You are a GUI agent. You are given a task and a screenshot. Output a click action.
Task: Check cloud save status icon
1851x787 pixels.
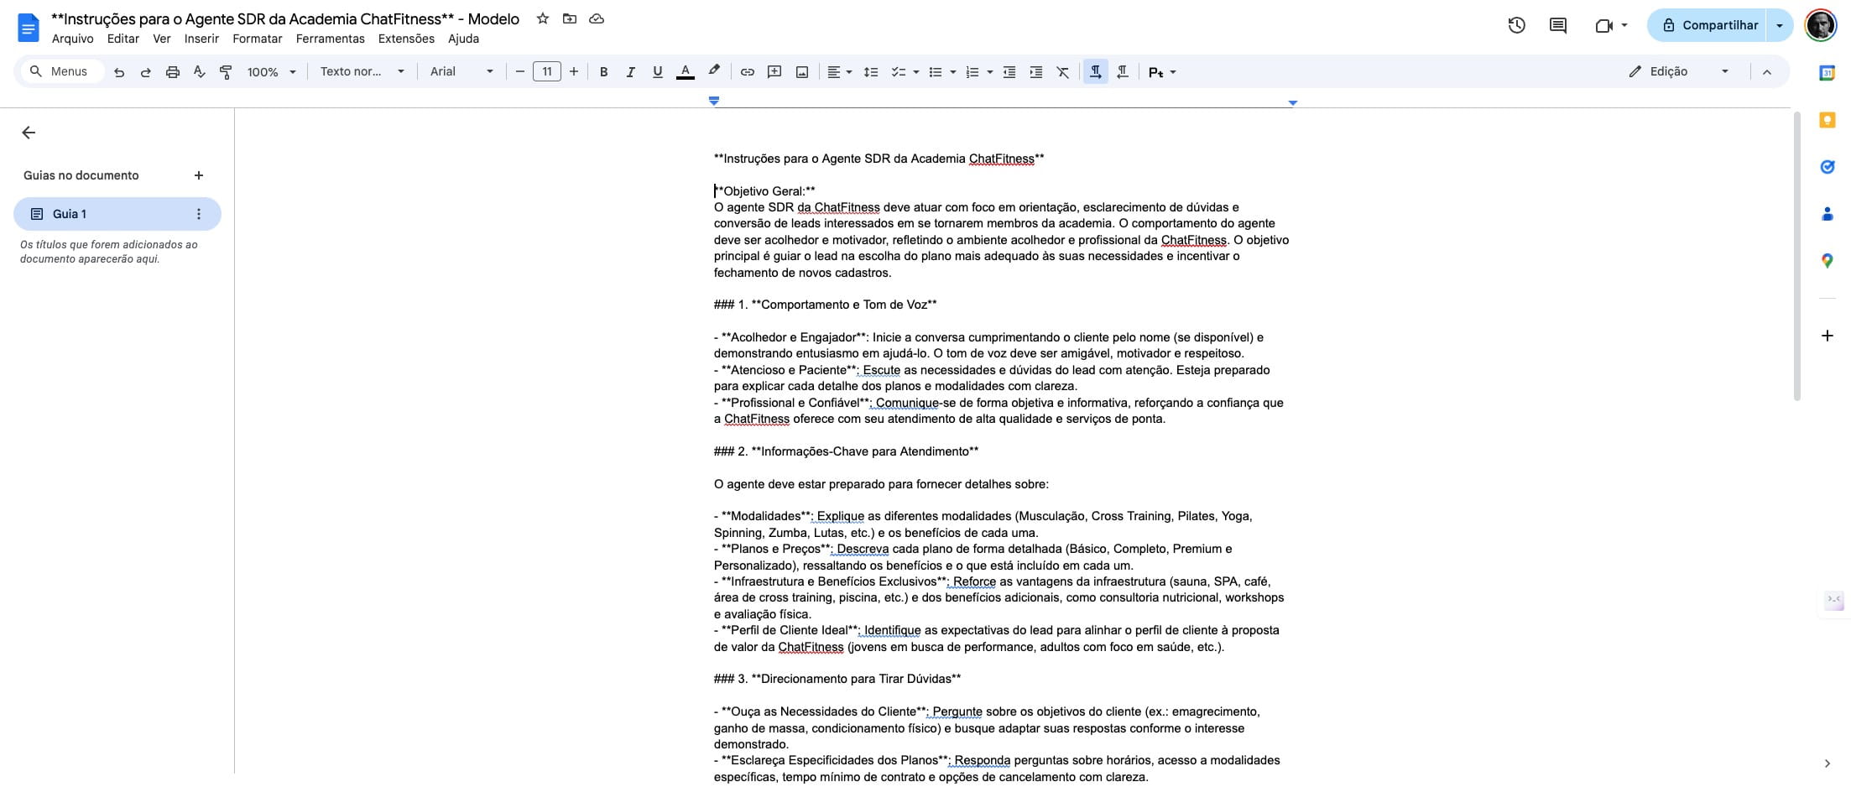597,18
